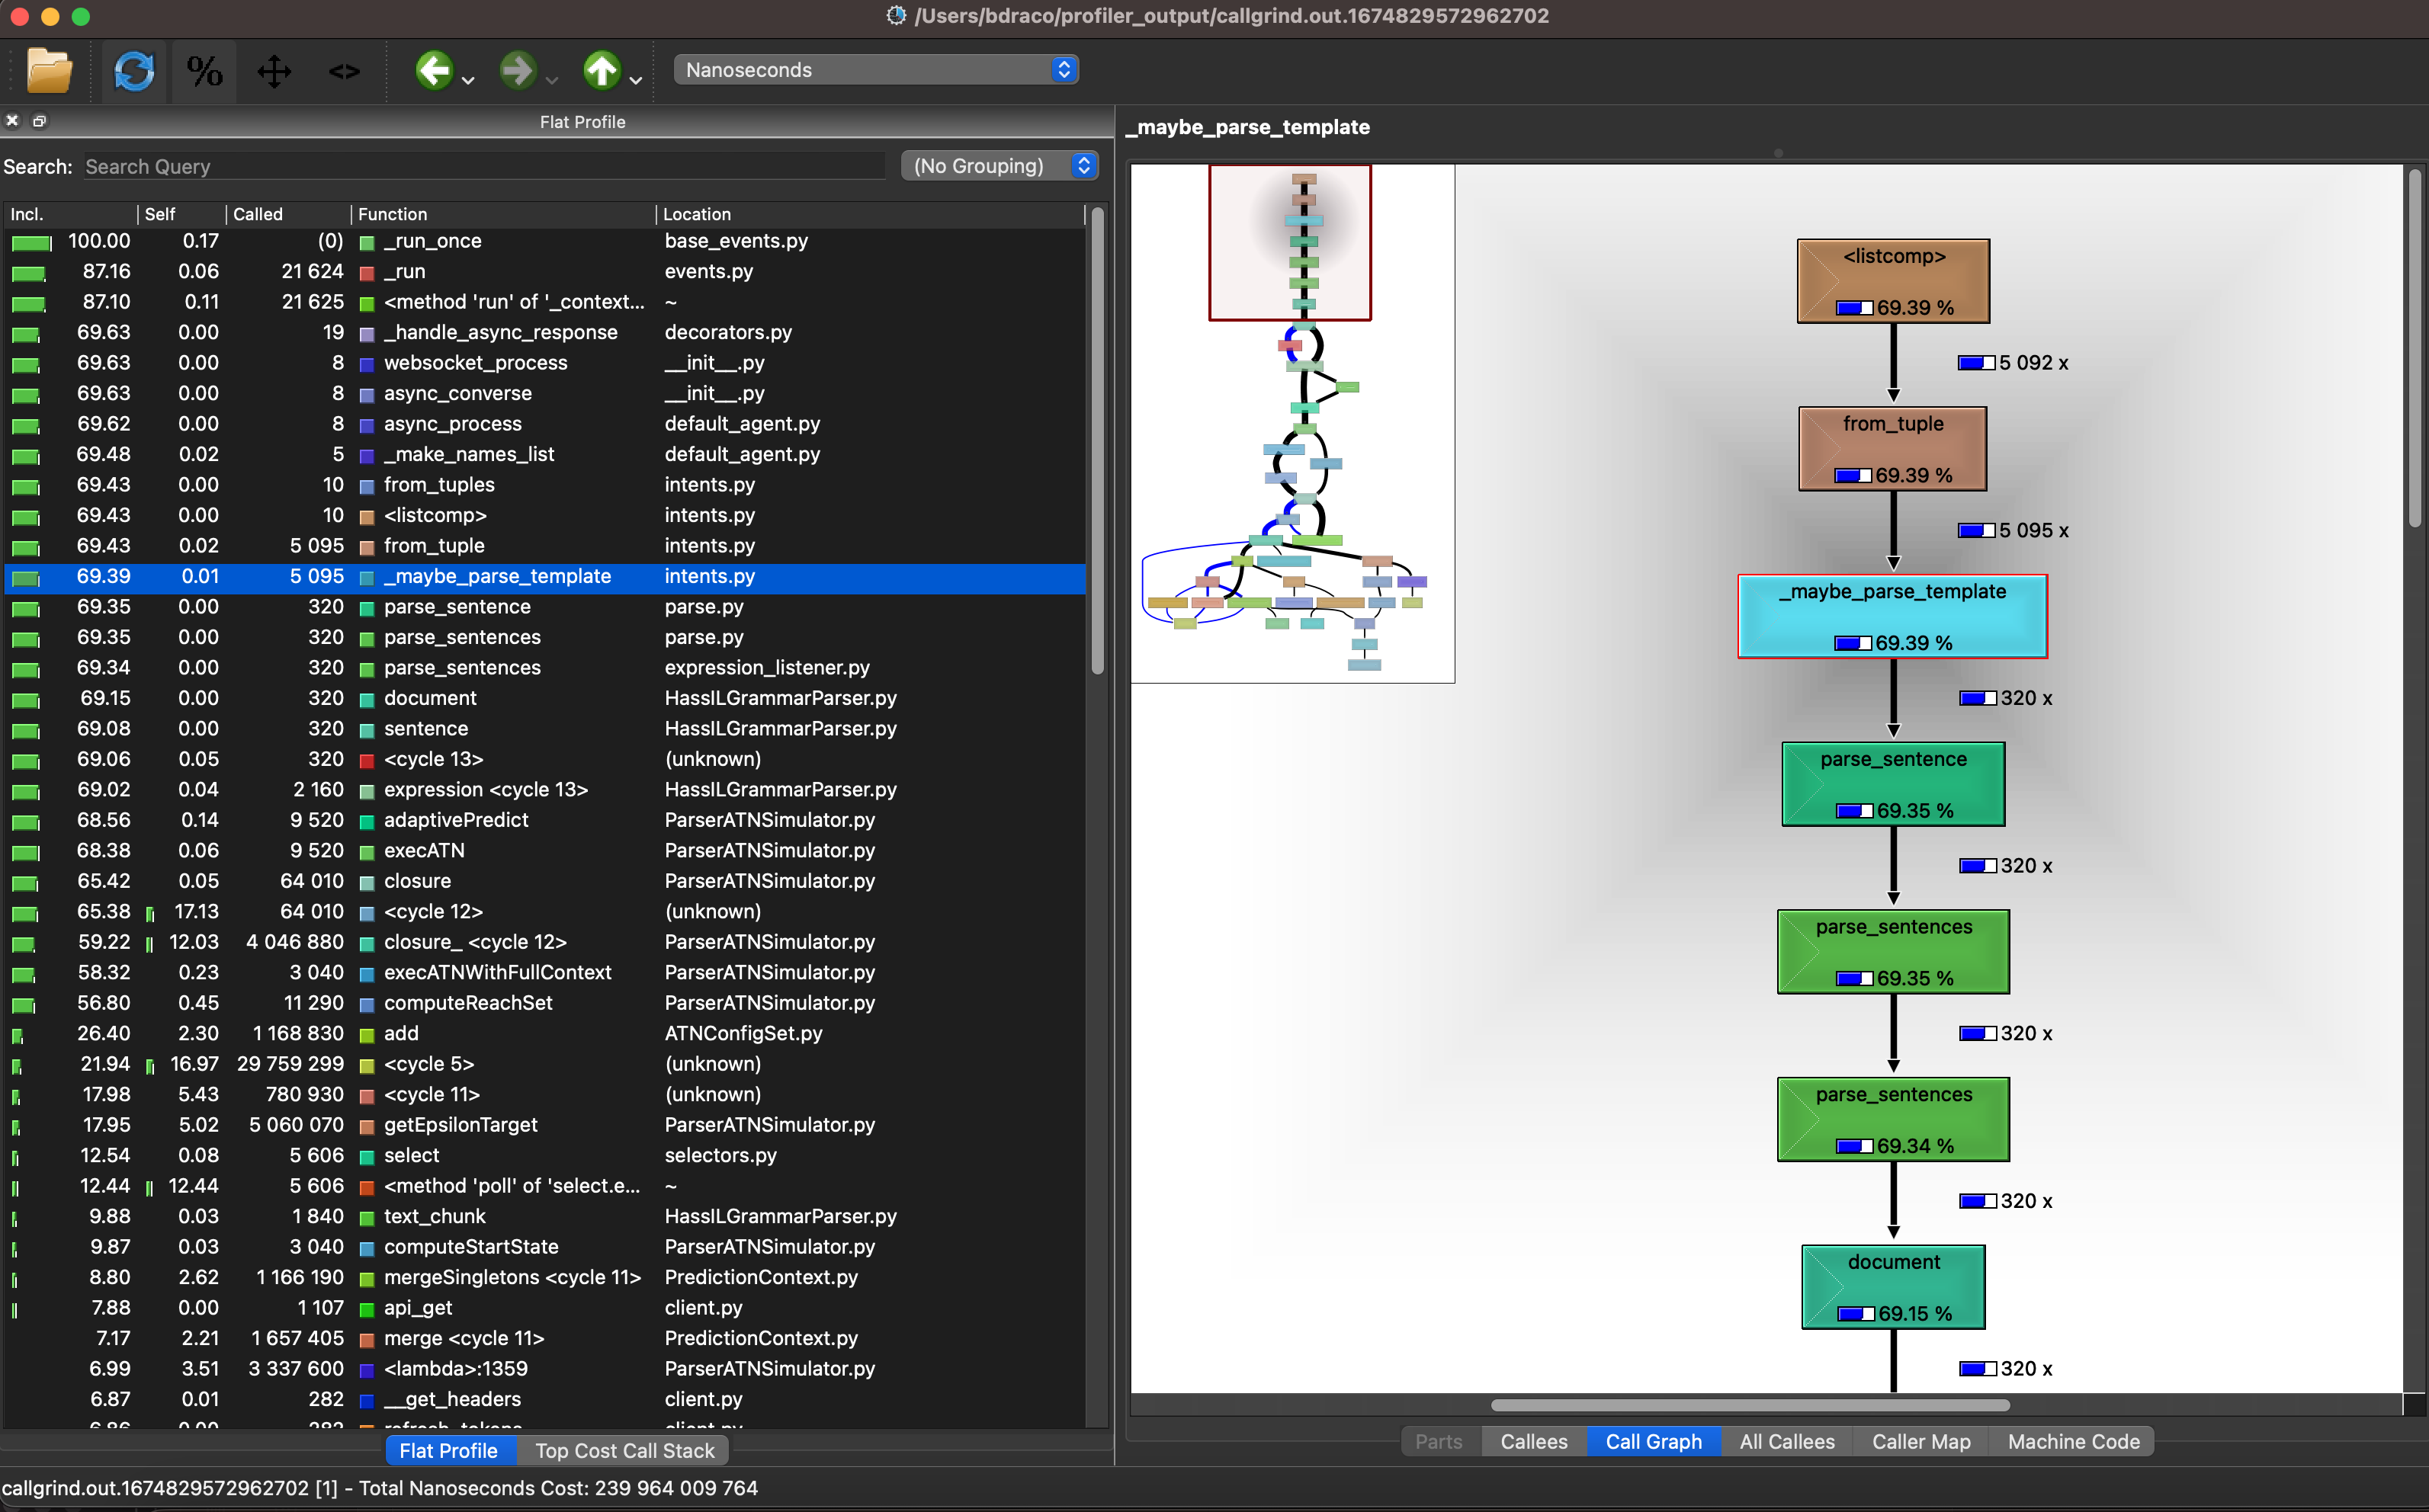Open the All Callees view
Image resolution: width=2429 pixels, height=1512 pixels.
(x=1787, y=1441)
